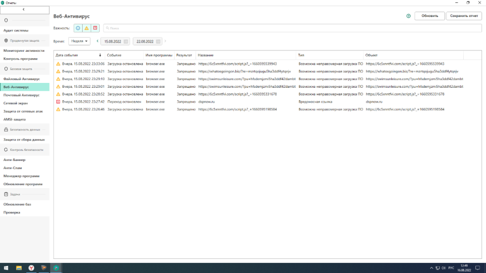Open Почтовый Антивирус report
This screenshot has height=273, width=486.
coord(21,95)
